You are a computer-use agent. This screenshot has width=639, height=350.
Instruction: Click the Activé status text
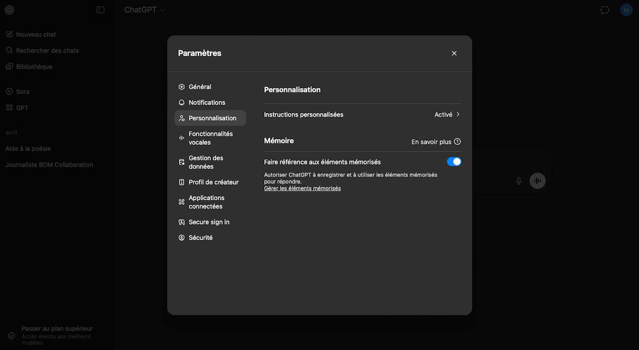(x=443, y=115)
